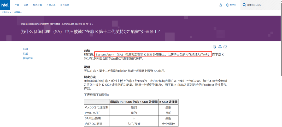Email the article via envelope icon
This screenshot has height=127, width=282.
click(x=225, y=47)
